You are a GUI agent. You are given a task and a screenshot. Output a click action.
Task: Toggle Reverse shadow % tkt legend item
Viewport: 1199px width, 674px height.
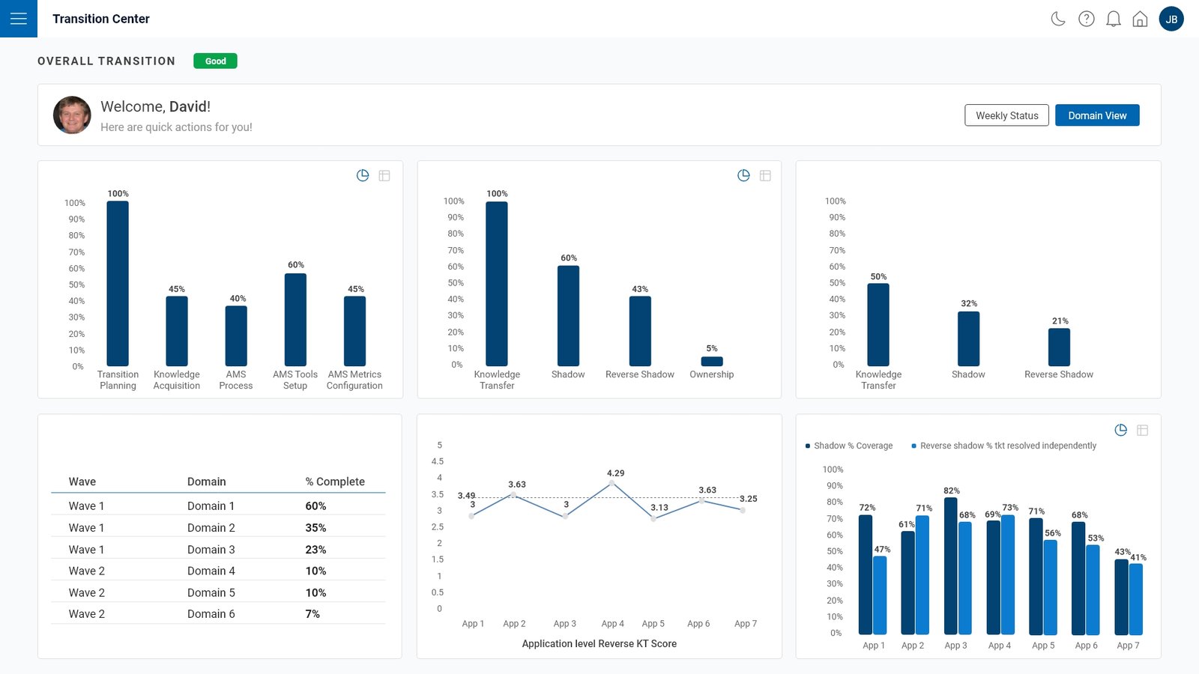1003,446
